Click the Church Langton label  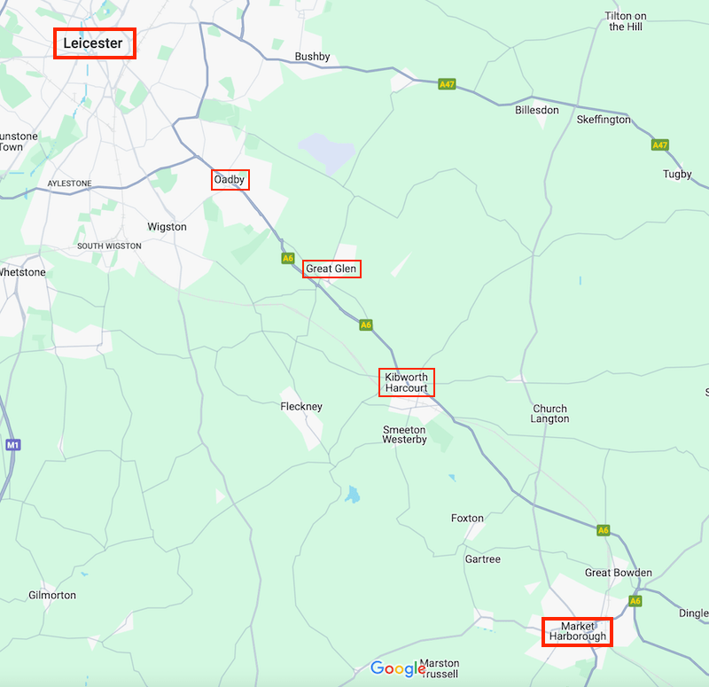coord(549,413)
